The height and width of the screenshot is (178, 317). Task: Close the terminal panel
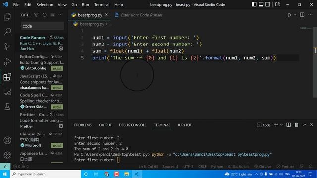tap(312, 125)
